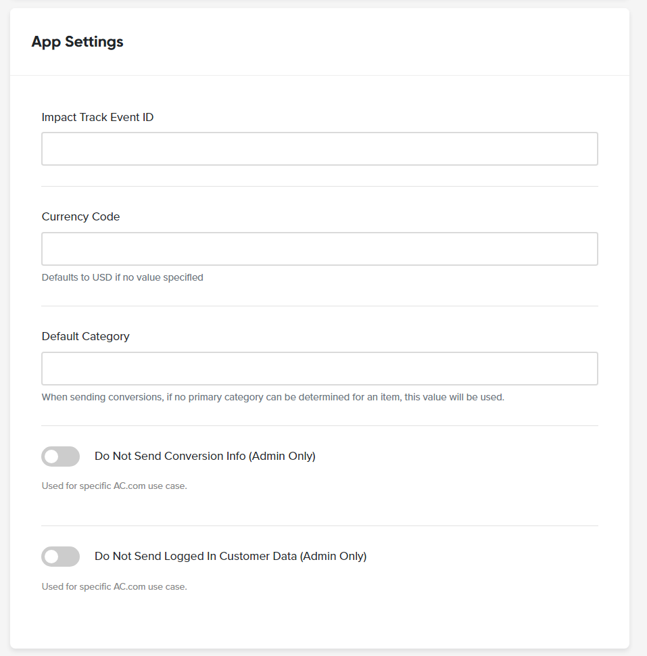The image size is (647, 656).
Task: Click divider line above Do Not Send Conversion Info
Action: 320,426
